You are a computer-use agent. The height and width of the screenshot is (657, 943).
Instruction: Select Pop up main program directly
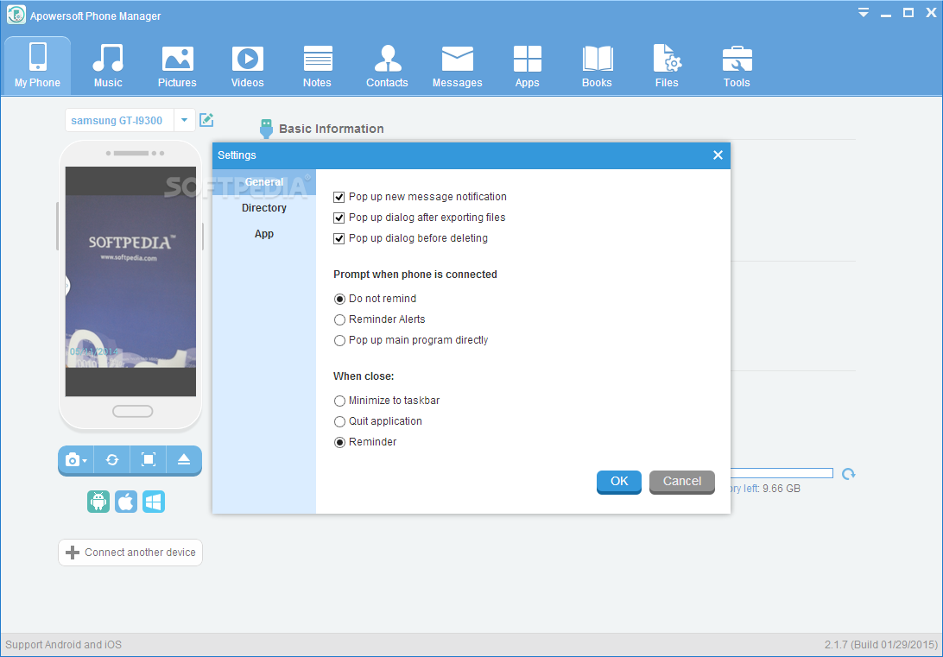[x=339, y=340]
